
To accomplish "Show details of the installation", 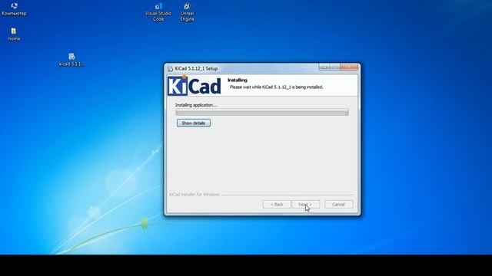I will tap(193, 123).
